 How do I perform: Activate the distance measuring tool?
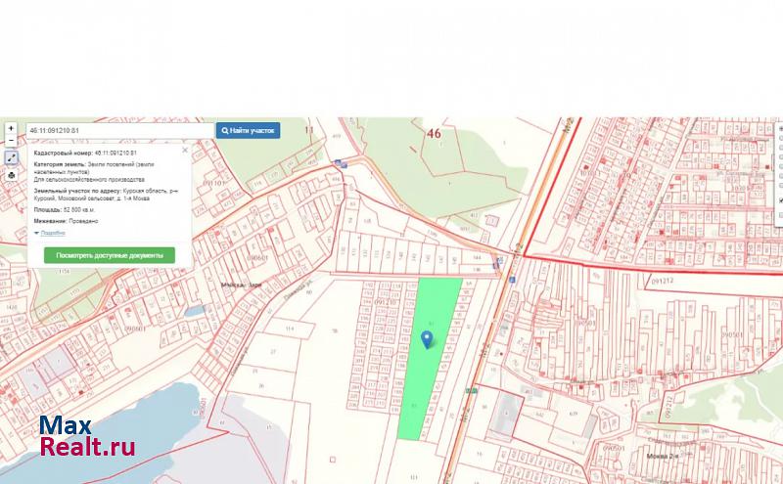(11, 157)
